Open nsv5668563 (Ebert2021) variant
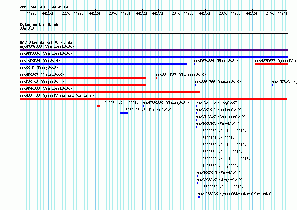The width and height of the screenshot is (297, 210). (218, 124)
